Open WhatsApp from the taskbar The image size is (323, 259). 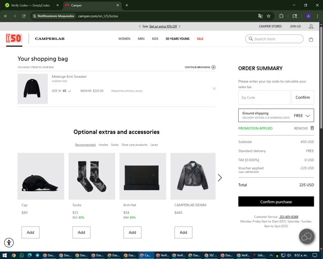point(22,255)
